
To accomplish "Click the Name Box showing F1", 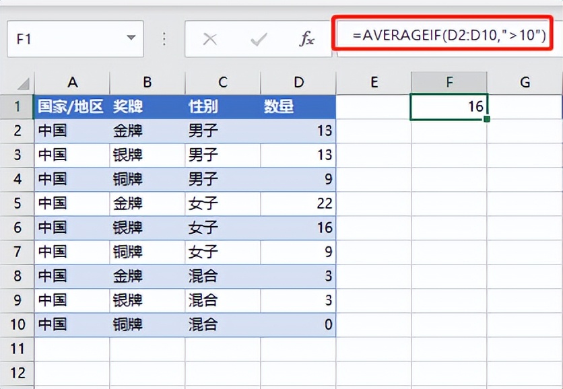I will coord(75,39).
